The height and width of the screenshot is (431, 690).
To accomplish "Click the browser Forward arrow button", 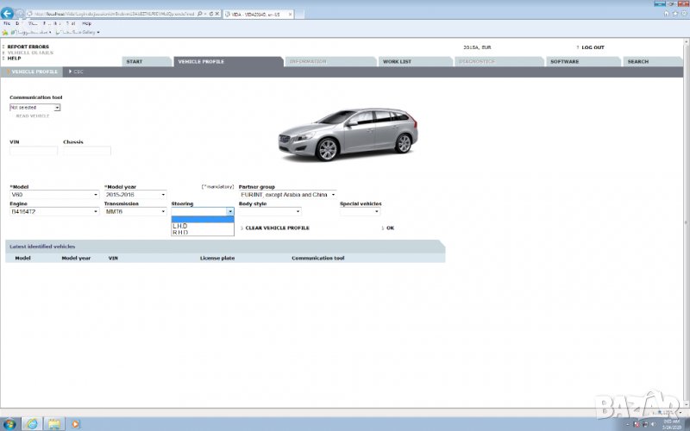I will click(x=19, y=14).
